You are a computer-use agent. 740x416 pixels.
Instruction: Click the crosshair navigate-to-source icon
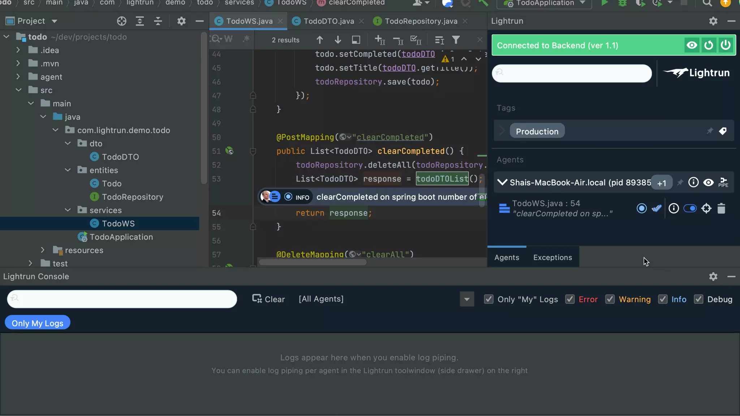(706, 208)
